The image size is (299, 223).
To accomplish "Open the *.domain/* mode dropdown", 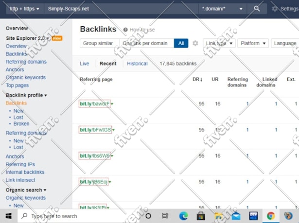I will tap(222, 9).
